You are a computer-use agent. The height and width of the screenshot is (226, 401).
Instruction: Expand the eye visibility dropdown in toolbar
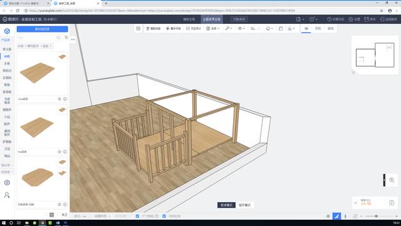[241, 28]
